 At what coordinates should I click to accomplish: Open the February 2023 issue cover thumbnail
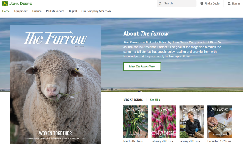point(163,122)
